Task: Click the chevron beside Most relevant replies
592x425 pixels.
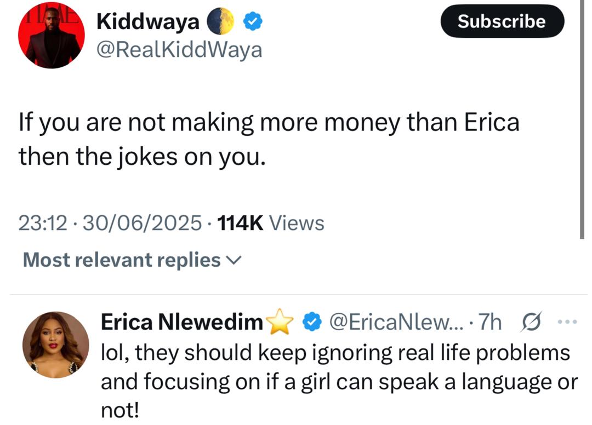Action: [234, 261]
